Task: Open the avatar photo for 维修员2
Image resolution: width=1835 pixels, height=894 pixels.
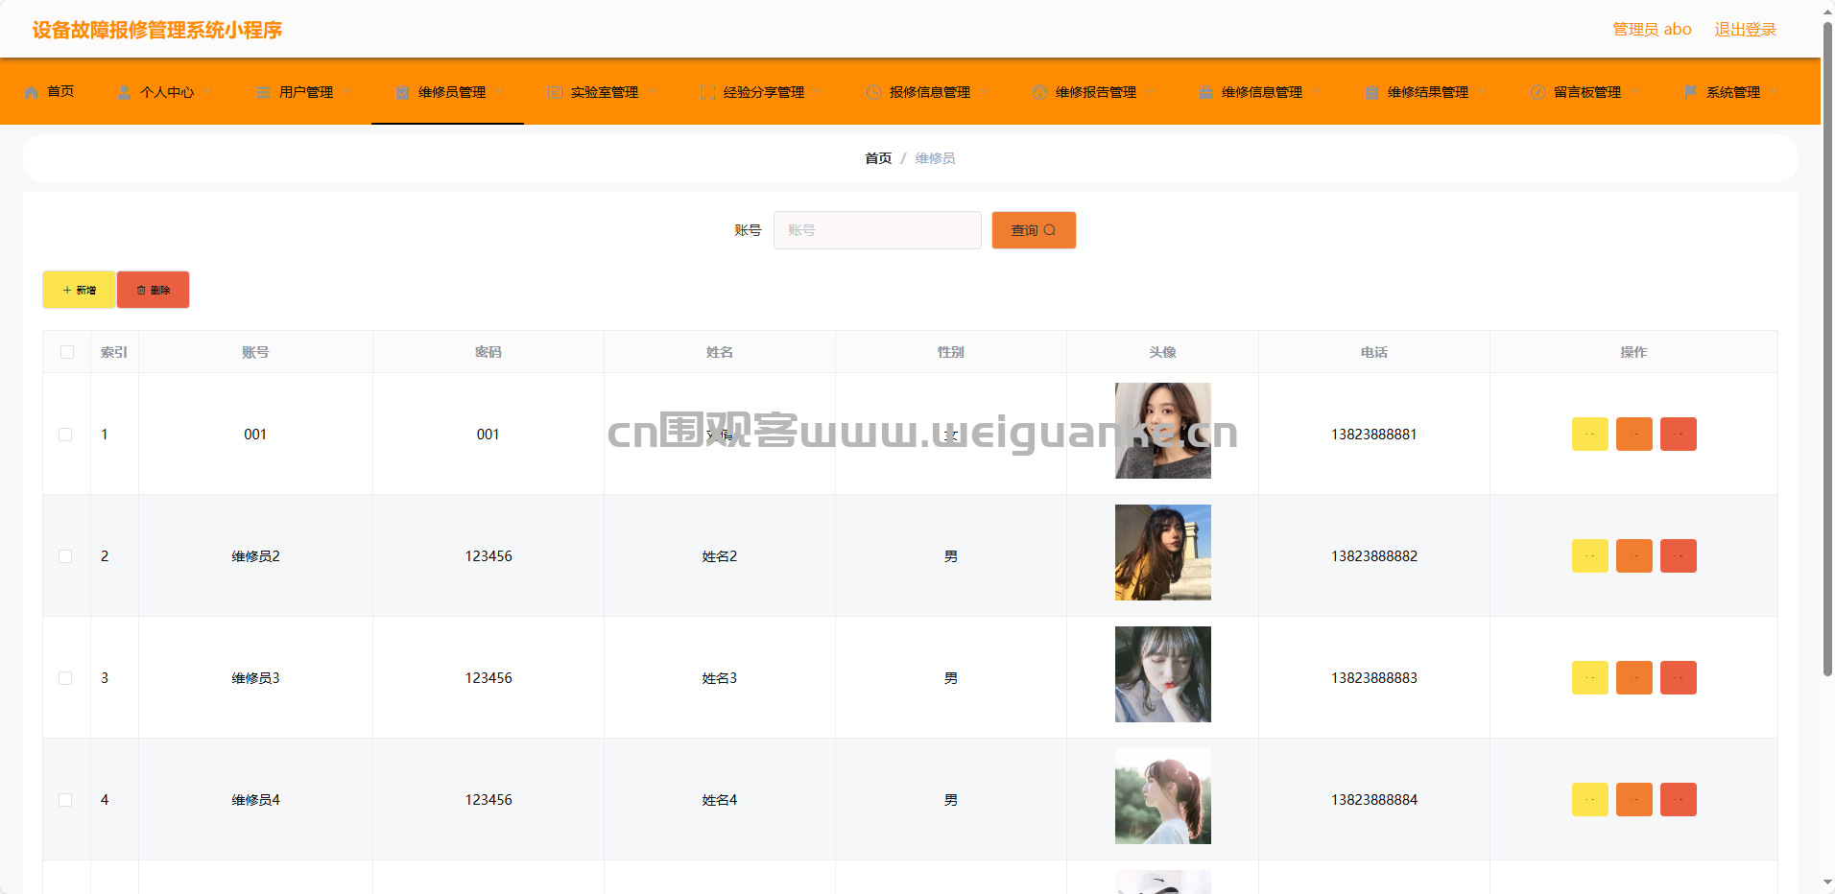Action: [x=1163, y=553]
